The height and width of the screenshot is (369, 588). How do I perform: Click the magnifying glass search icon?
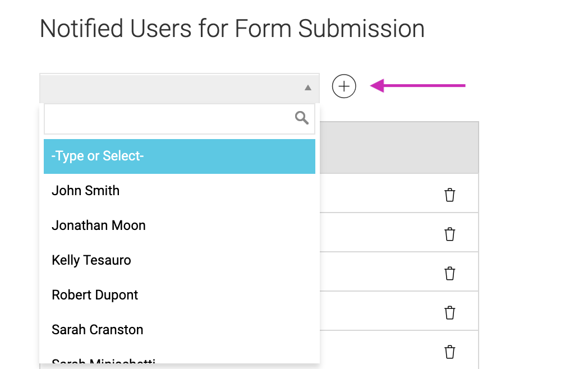click(301, 118)
